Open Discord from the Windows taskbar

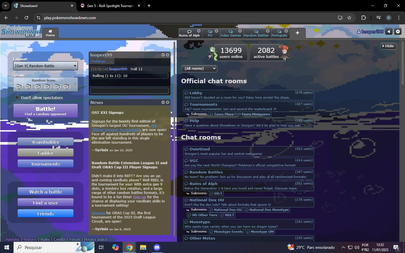[x=157, y=247]
